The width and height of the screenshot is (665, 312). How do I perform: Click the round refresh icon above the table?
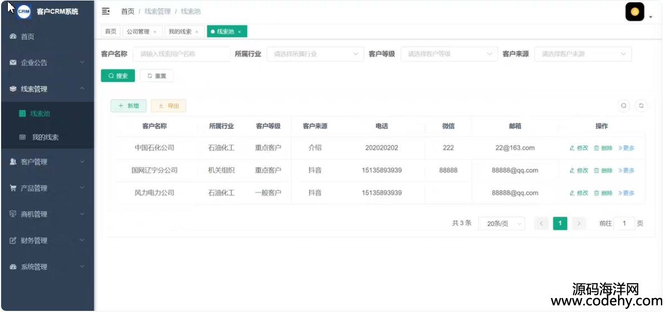click(642, 105)
